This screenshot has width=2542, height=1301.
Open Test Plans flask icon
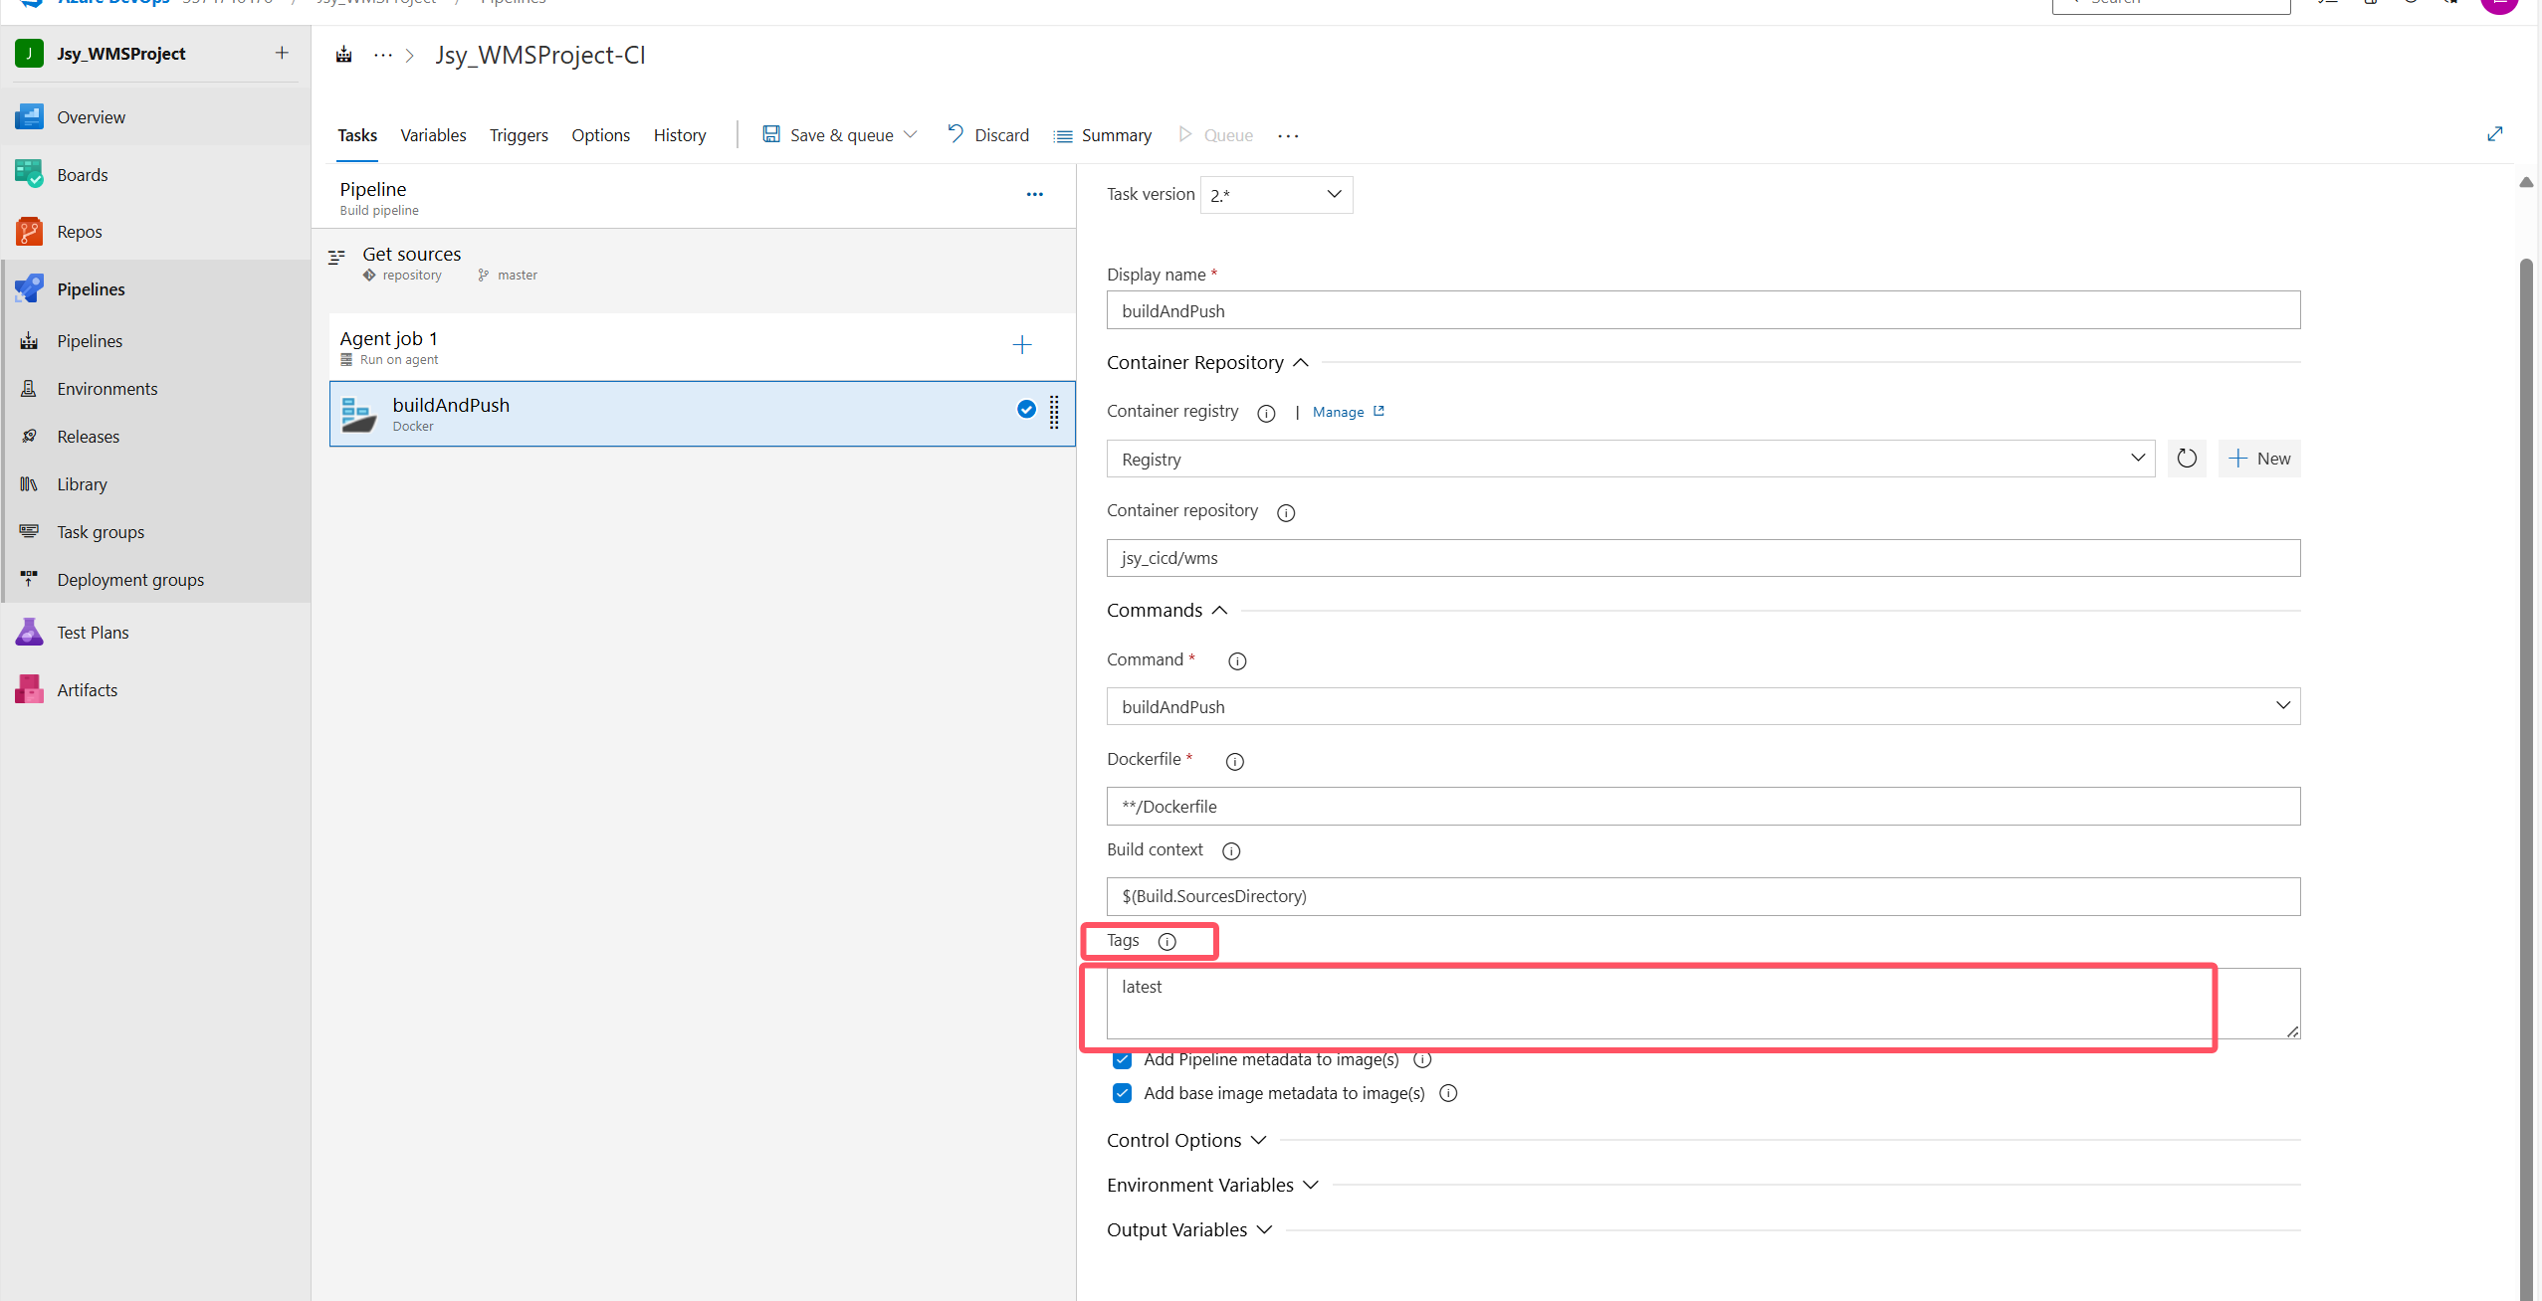coord(29,633)
